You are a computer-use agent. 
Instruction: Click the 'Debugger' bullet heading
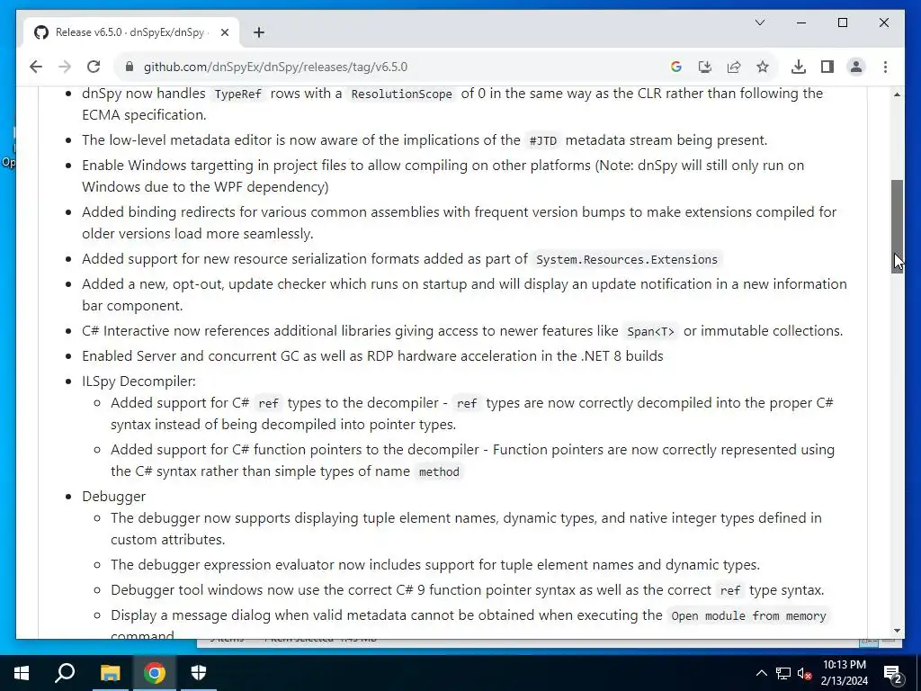[x=114, y=497]
